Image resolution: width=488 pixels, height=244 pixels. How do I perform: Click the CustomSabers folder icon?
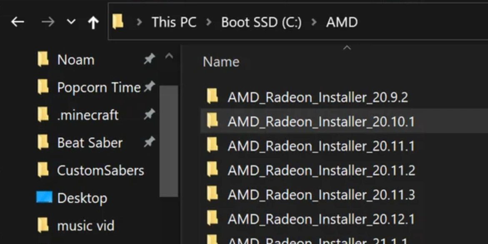click(43, 170)
